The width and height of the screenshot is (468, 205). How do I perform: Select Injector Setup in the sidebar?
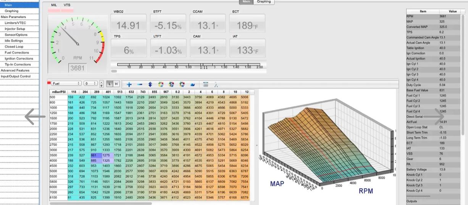click(15, 29)
